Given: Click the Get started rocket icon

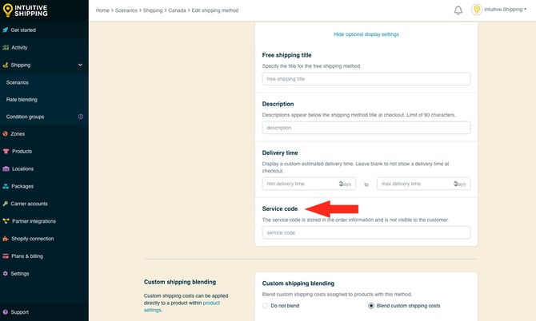Looking at the screenshot, I should point(5,30).
